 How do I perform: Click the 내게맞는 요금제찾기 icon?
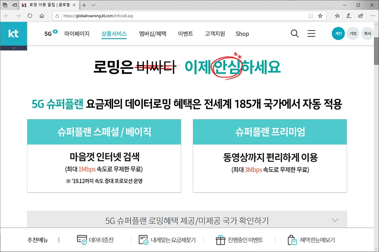[144, 240]
